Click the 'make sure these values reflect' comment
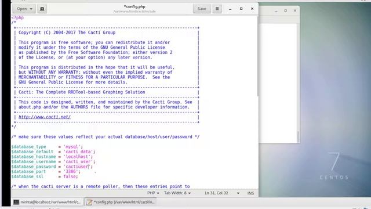Image resolution: width=371 pixels, height=209 pixels. [106, 137]
